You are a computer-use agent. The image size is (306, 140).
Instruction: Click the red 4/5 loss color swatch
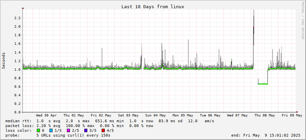click(103, 130)
